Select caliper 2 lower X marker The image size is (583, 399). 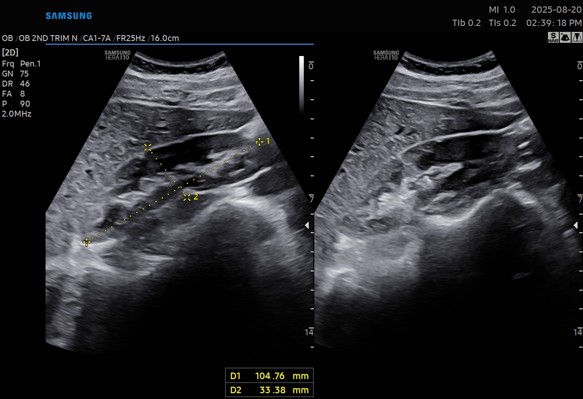[187, 197]
